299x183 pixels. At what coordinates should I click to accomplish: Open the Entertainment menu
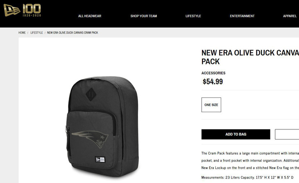(x=242, y=16)
